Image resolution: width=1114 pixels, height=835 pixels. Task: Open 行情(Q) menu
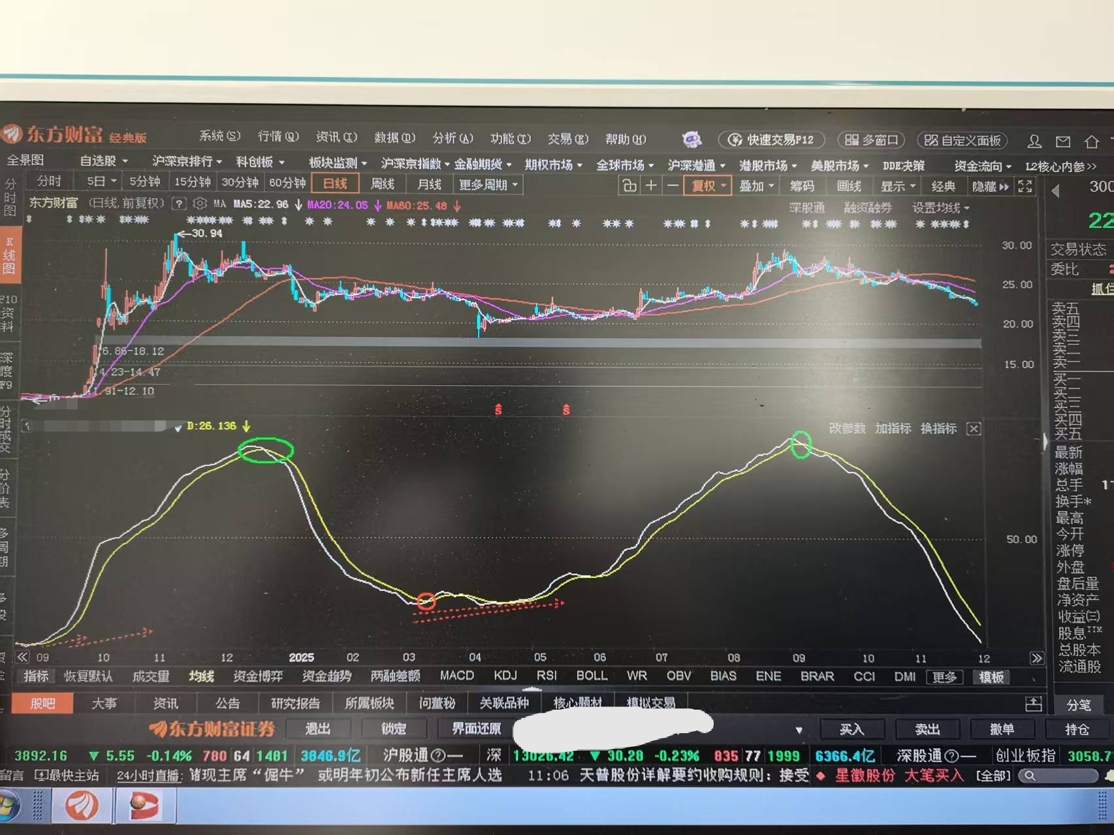(x=278, y=136)
